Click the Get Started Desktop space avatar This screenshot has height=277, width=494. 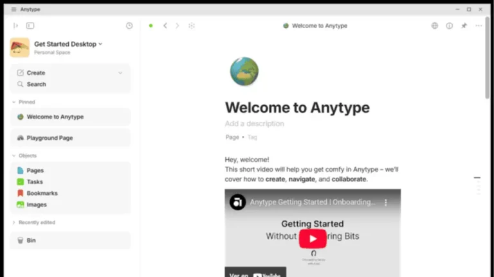19,47
